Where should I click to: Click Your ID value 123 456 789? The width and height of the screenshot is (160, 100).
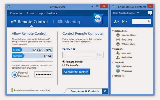[x=42, y=50]
